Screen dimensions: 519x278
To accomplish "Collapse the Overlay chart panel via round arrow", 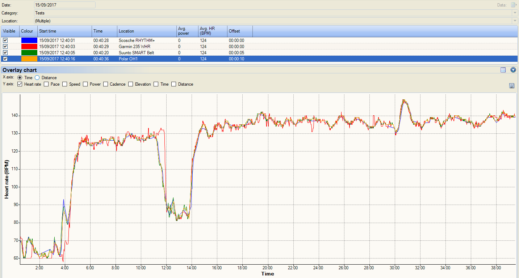I will coord(513,70).
